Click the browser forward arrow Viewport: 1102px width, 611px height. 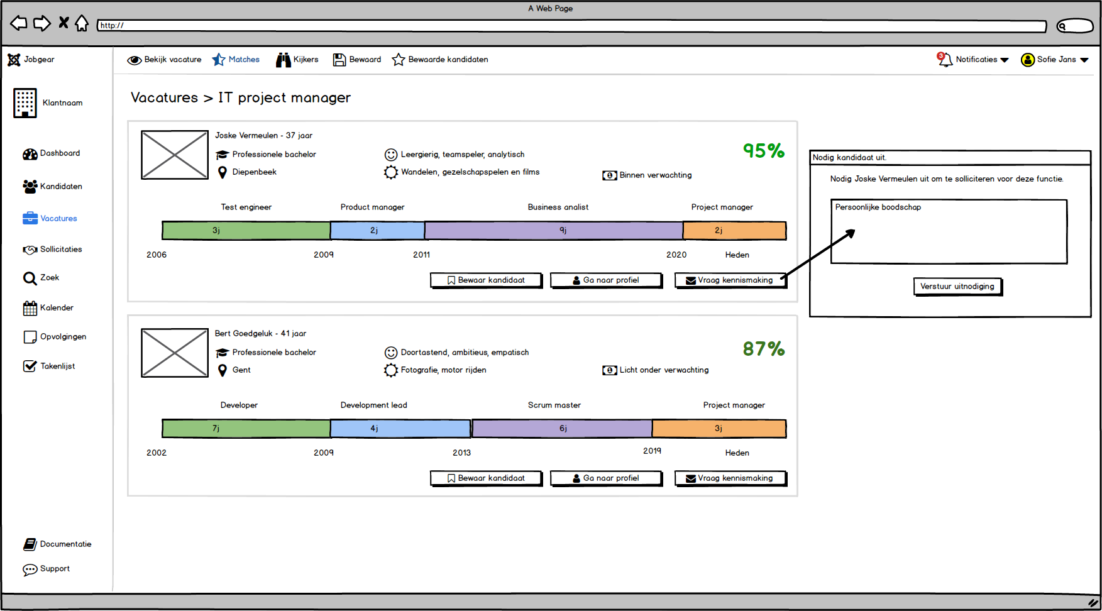coord(42,24)
